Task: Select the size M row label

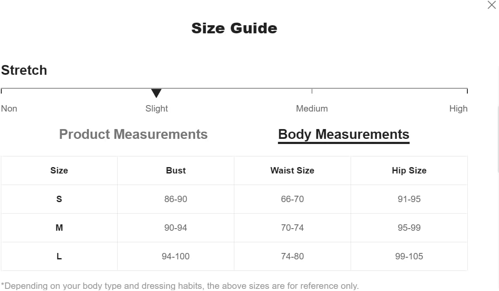Action: (59, 228)
